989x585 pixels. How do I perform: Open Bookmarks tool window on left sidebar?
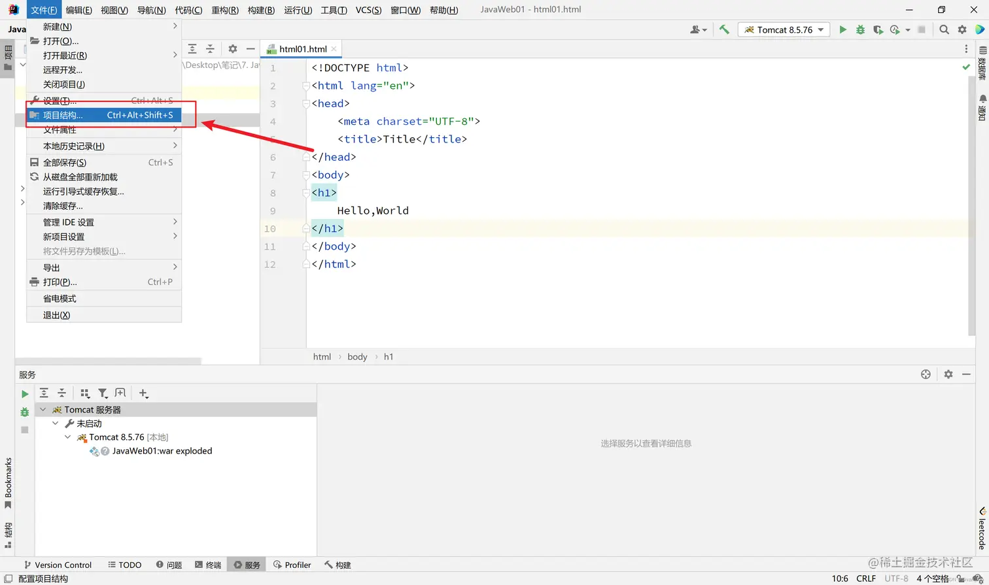click(x=8, y=482)
